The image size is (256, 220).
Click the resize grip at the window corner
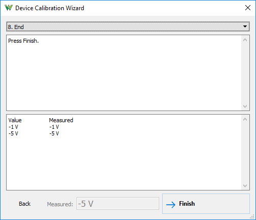click(x=252, y=216)
